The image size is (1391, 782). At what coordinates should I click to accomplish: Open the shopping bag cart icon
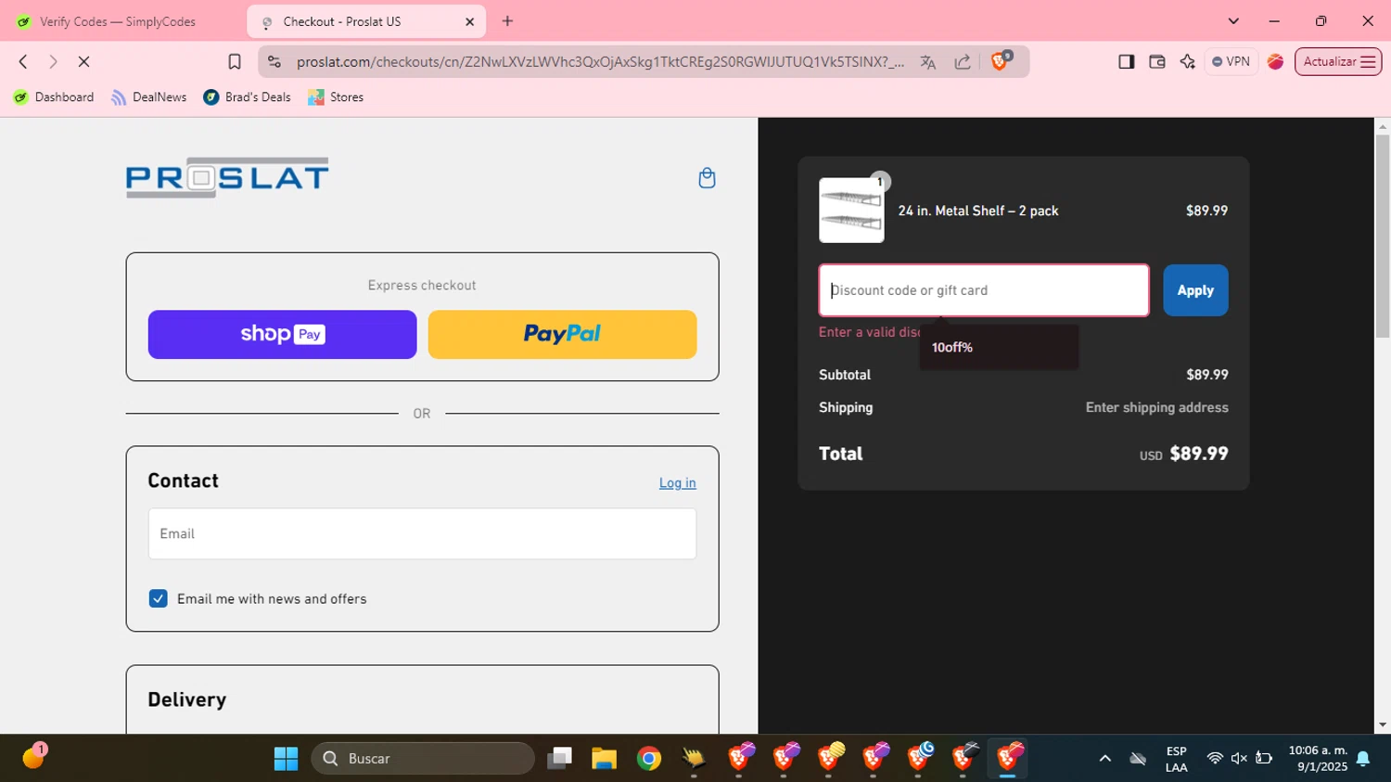point(707,178)
